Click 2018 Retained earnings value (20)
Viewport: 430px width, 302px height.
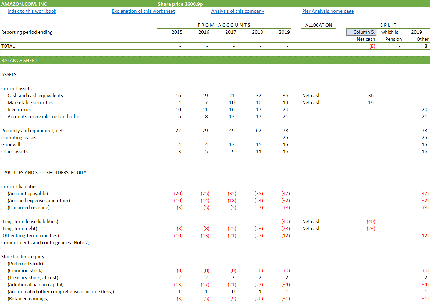tap(259, 299)
